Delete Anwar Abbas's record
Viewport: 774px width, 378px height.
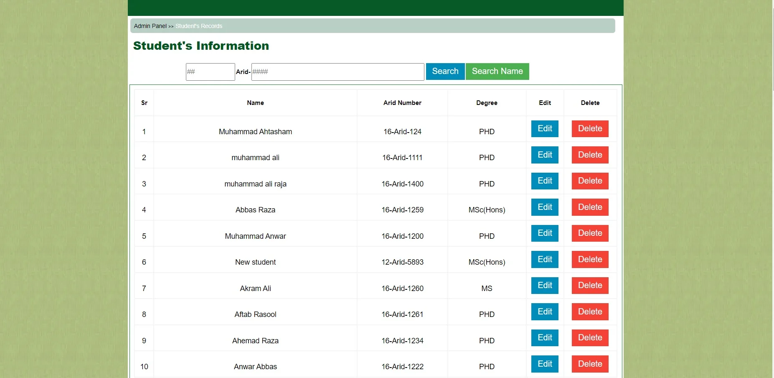click(x=590, y=364)
